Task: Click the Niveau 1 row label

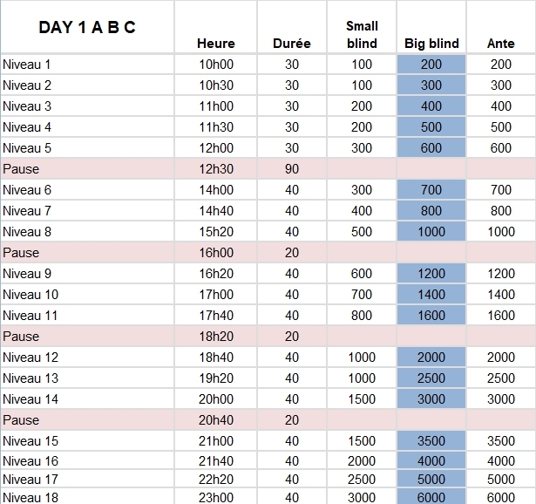Action: click(x=28, y=65)
